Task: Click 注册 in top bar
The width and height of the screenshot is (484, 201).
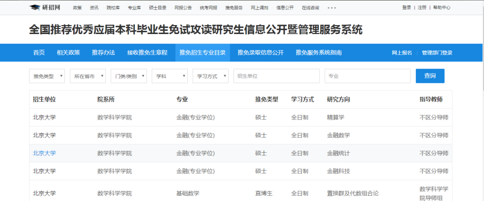Action: pos(422,8)
